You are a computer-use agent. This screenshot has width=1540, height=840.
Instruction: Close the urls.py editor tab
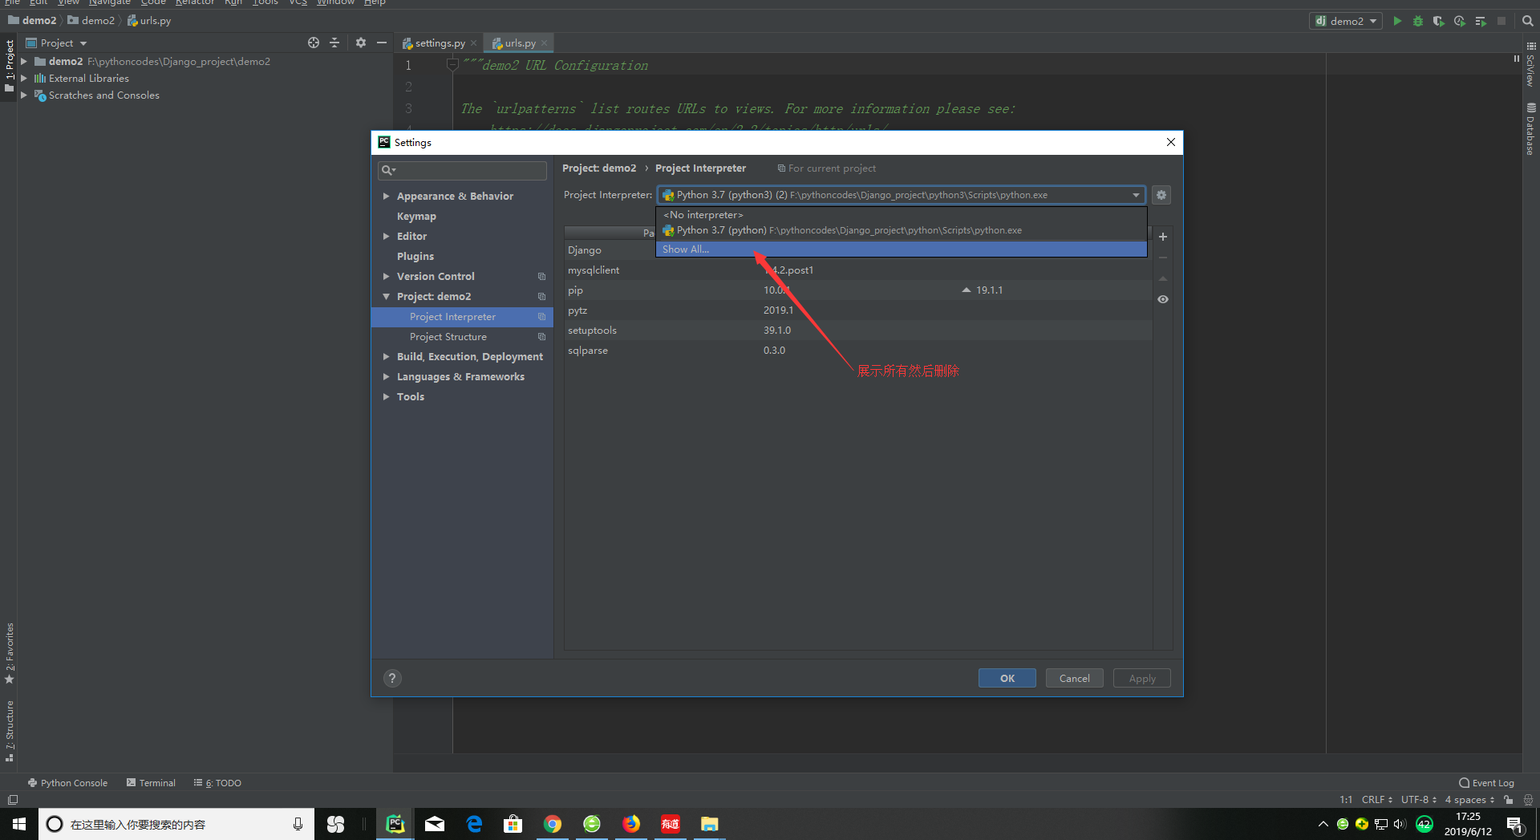coord(545,43)
